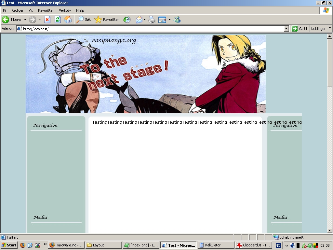This screenshot has width=333, height=250.
Task: Click the vertical scrollbar thumb
Action: (330, 63)
